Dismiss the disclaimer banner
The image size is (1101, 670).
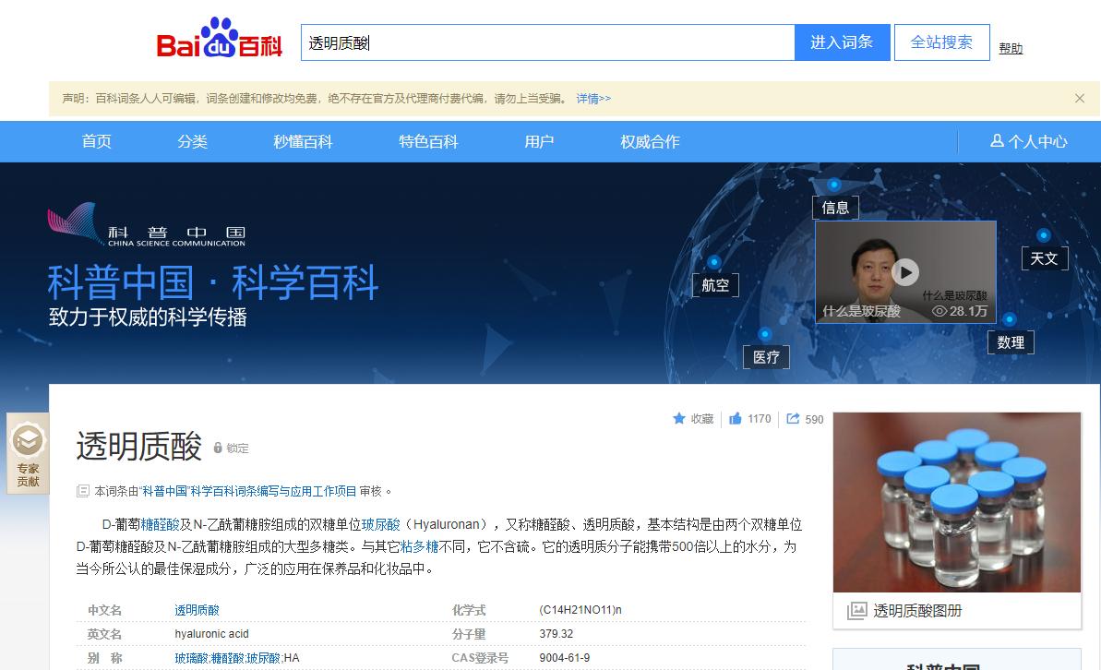coord(1079,98)
